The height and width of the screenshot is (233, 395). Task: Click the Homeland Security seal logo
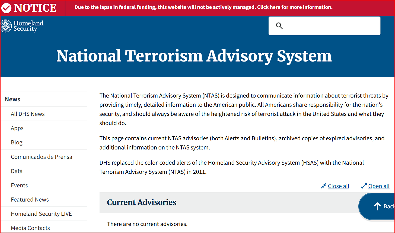pyautogui.click(x=6, y=26)
